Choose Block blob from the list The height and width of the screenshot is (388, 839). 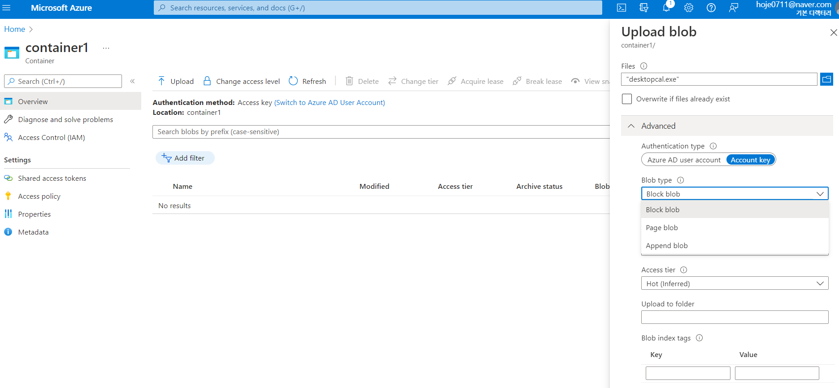(x=735, y=209)
